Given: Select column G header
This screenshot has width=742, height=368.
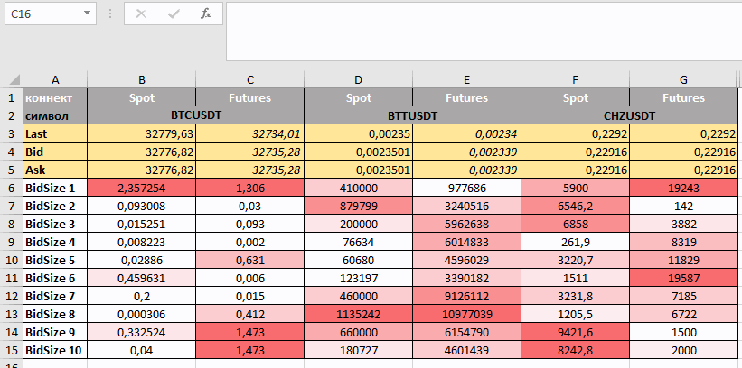Looking at the screenshot, I should 683,79.
